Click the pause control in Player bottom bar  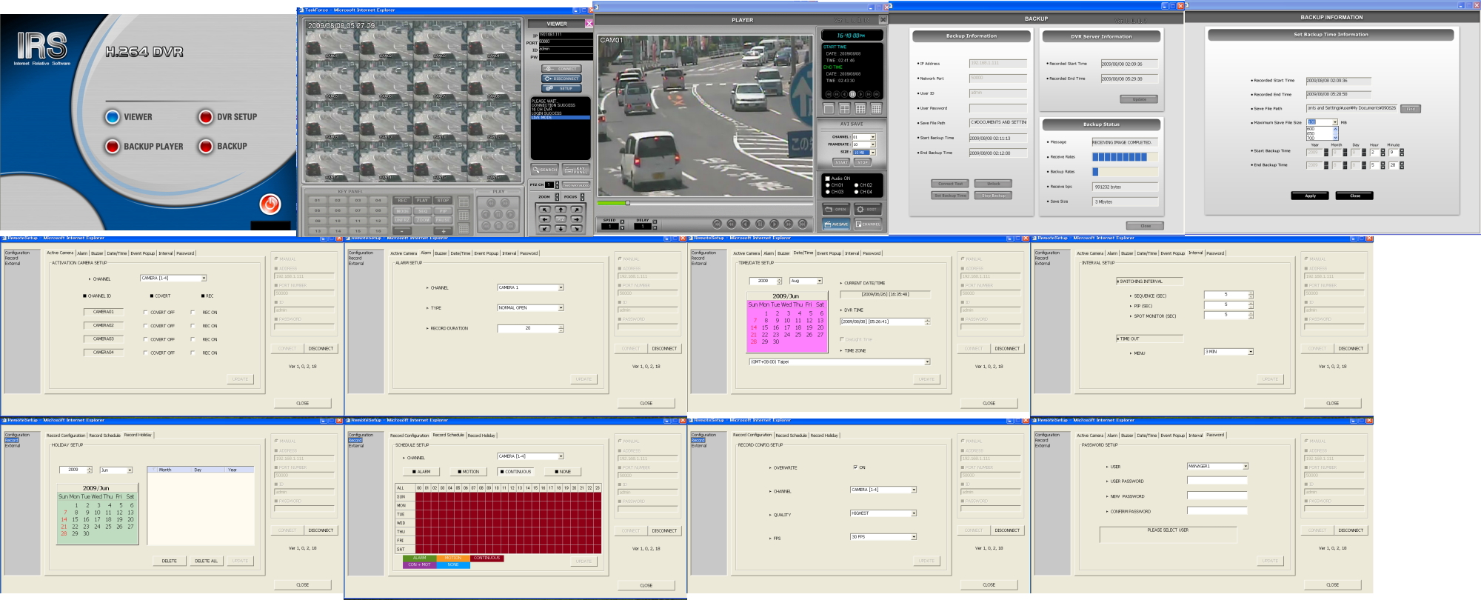click(760, 224)
